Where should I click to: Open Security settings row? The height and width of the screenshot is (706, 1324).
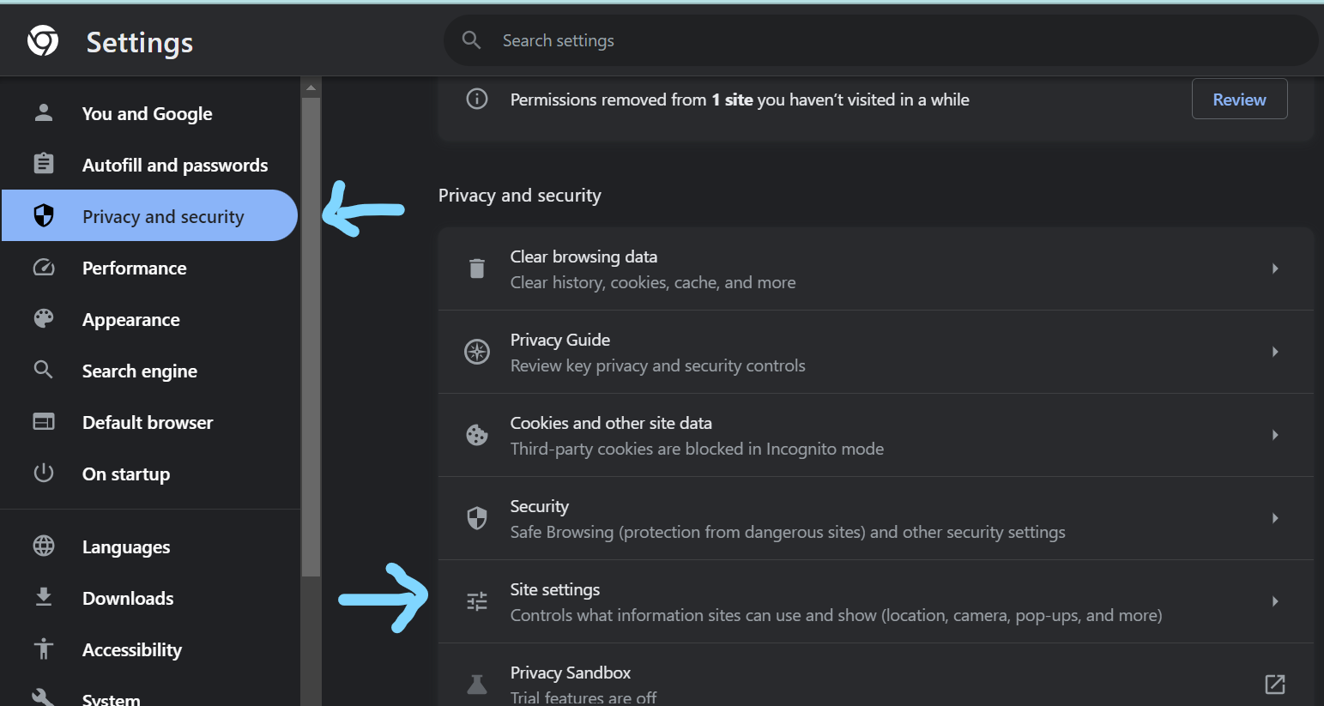[x=876, y=518]
